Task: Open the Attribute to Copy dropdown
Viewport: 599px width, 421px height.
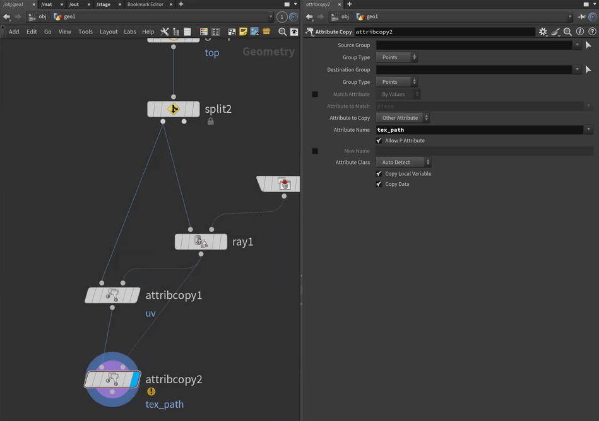Action: point(403,118)
